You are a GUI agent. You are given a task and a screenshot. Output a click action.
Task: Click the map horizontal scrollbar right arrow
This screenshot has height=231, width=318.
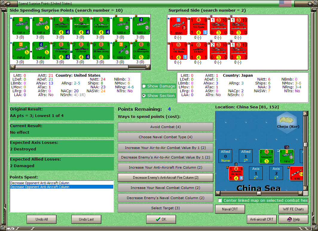pos(301,193)
